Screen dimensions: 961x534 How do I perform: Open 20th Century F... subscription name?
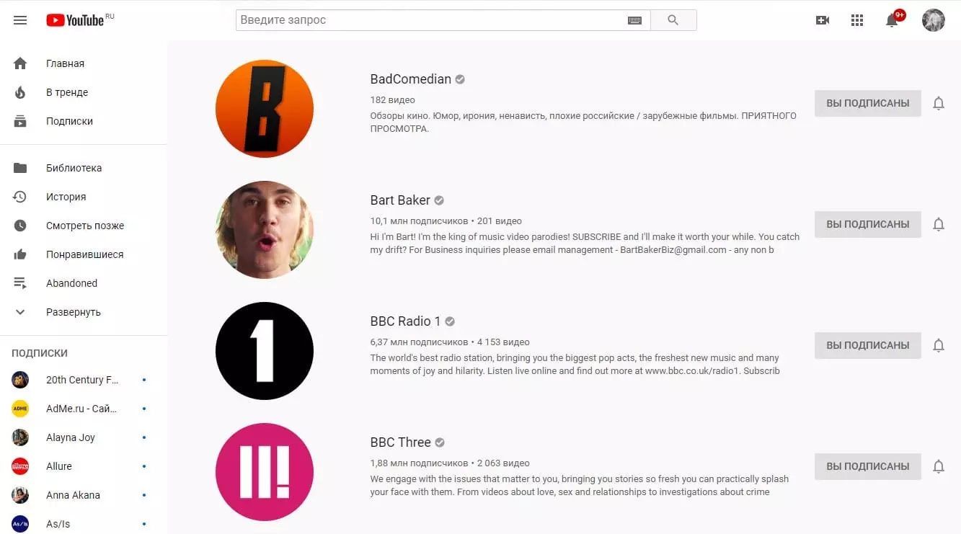[x=82, y=380]
